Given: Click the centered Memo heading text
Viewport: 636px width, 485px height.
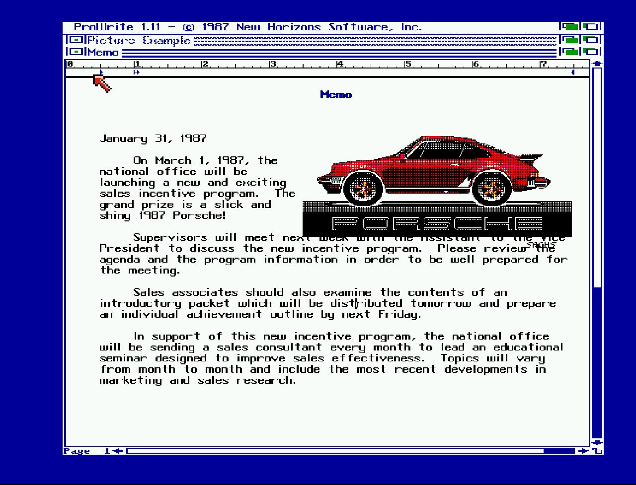Looking at the screenshot, I should (336, 95).
